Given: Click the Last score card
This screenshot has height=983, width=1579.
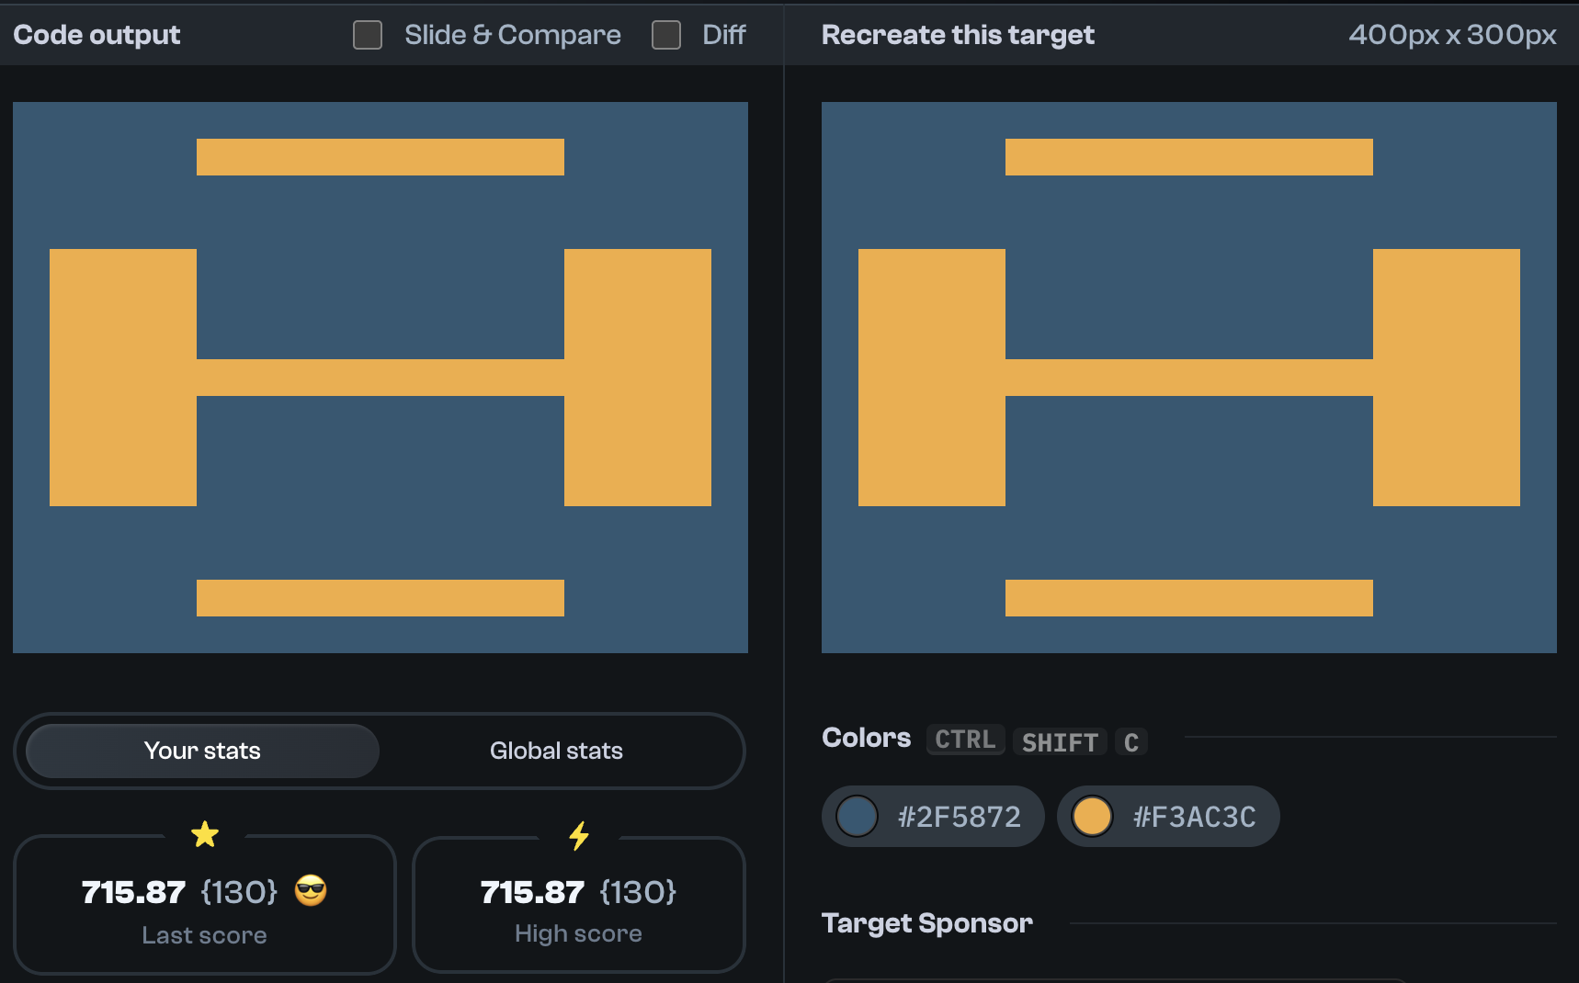Looking at the screenshot, I should click(x=205, y=905).
